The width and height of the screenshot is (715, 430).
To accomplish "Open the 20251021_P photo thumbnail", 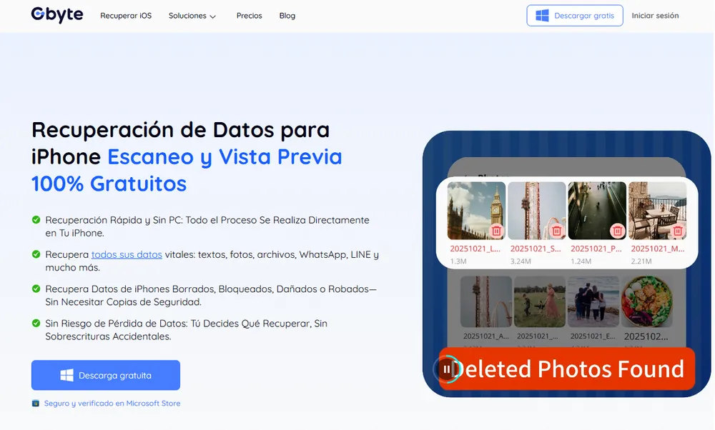I will point(596,209).
